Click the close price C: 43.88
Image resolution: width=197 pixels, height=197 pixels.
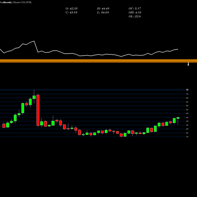coord(71,13)
